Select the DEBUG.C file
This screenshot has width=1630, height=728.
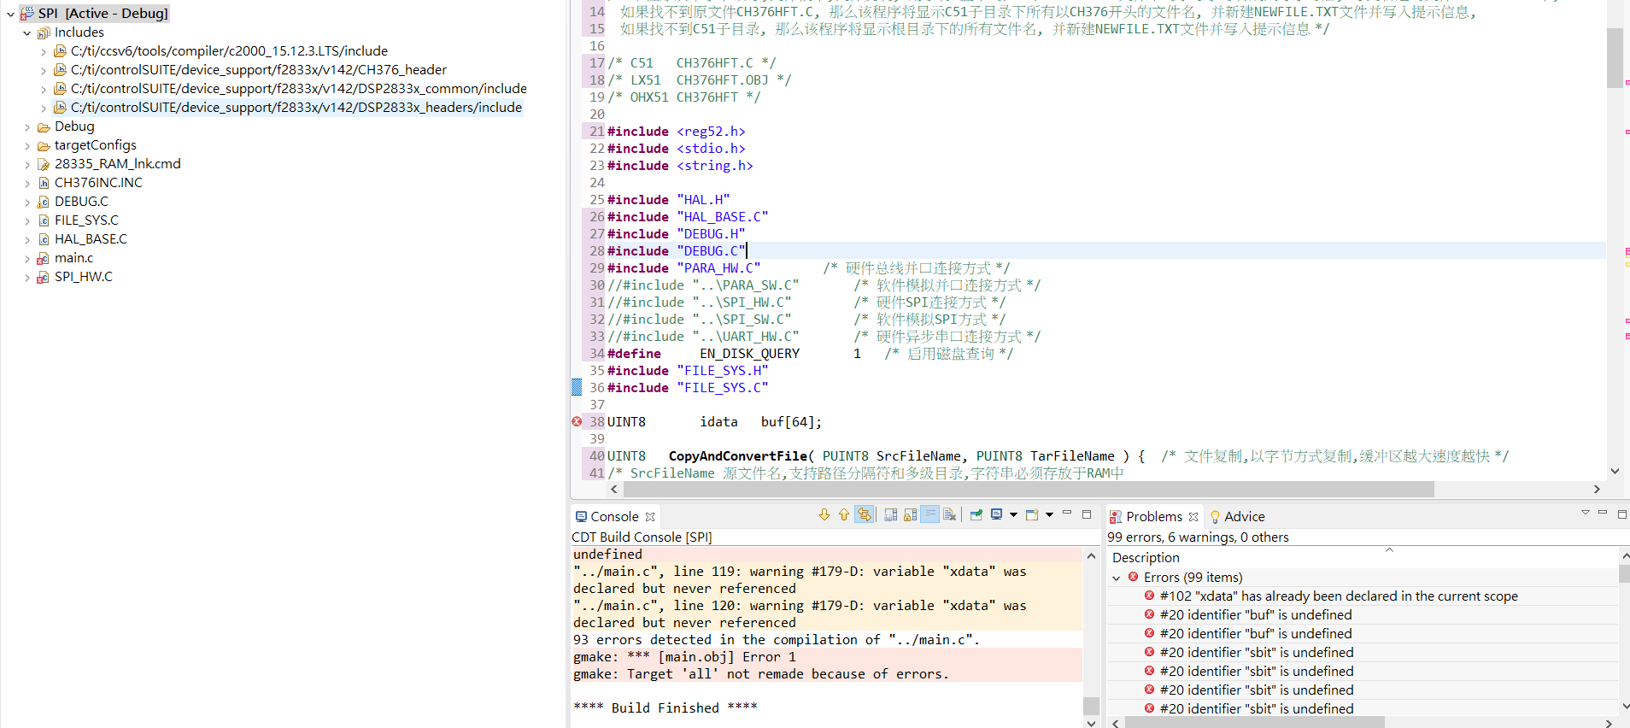pos(81,202)
